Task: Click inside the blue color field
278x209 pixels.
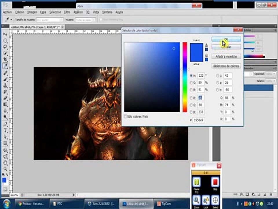Action: coord(152,77)
